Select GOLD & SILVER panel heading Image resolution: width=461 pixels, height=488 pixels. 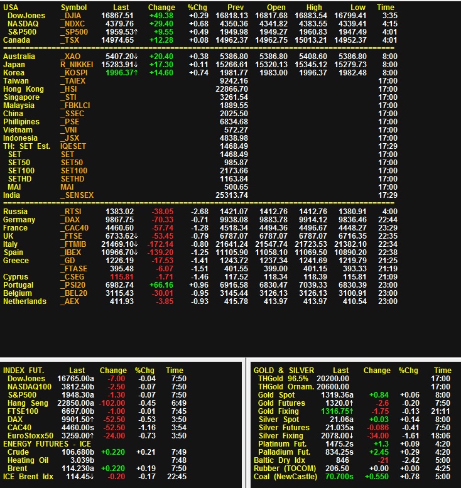tap(284, 371)
